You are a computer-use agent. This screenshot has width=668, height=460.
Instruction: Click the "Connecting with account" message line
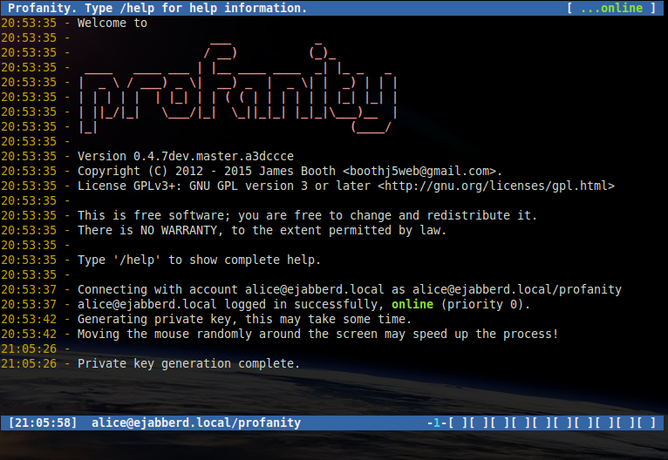(349, 289)
